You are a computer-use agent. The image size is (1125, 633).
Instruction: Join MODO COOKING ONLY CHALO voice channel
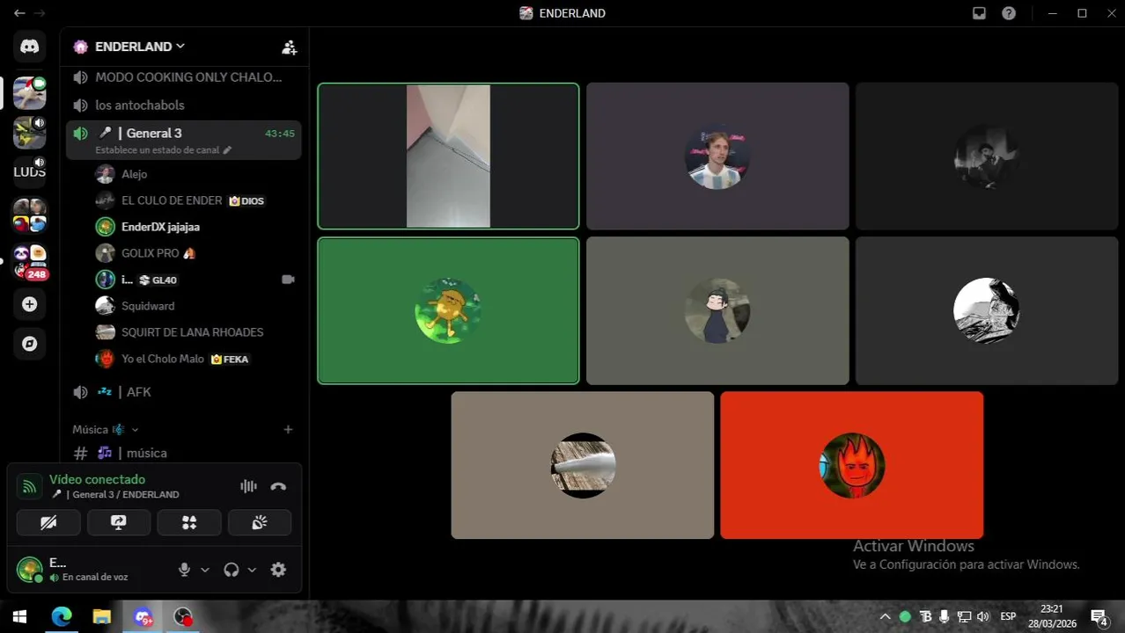pos(184,77)
